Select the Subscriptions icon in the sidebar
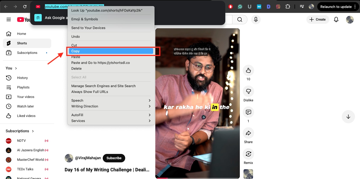The image size is (360, 179). click(8, 53)
